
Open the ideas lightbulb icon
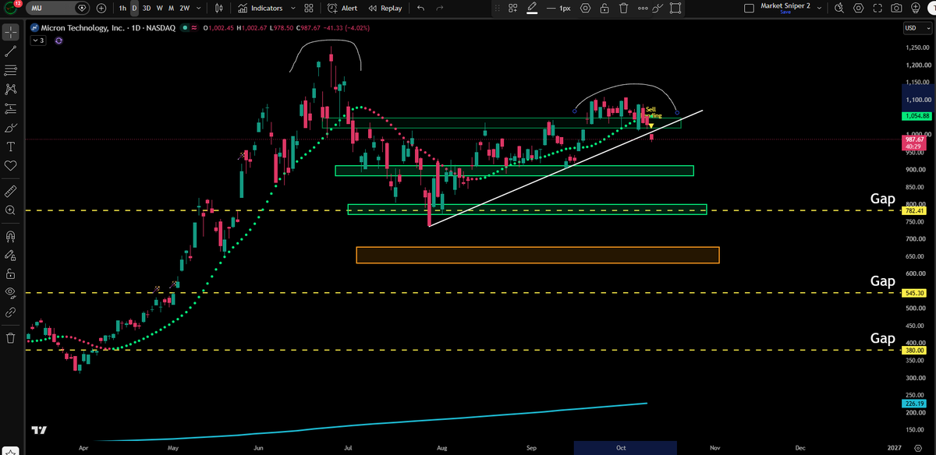click(916, 8)
